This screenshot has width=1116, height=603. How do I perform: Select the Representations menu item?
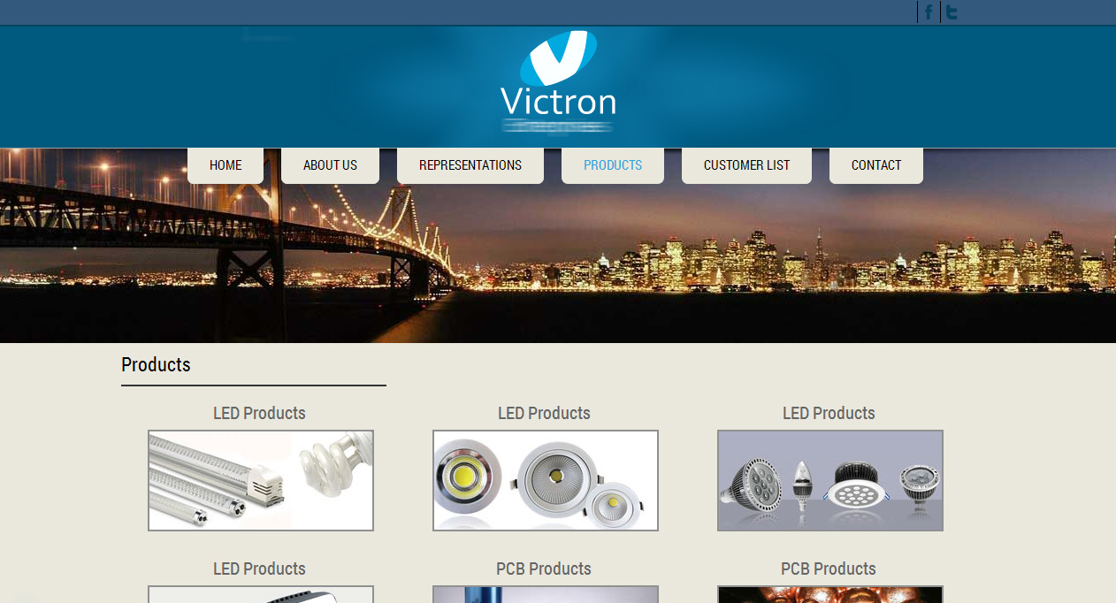470,165
